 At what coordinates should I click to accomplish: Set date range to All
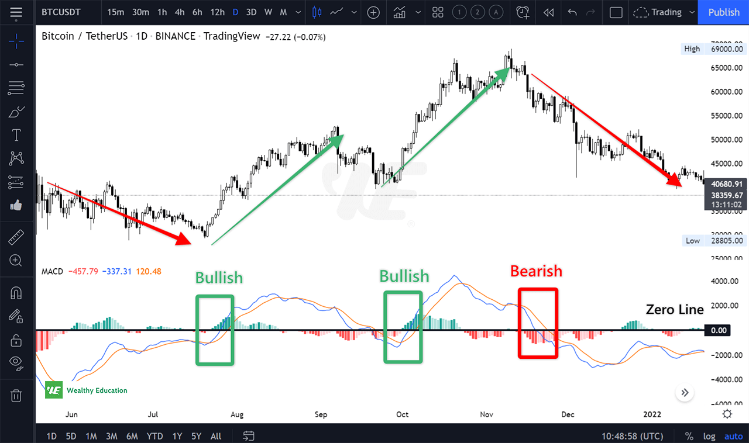pos(215,436)
